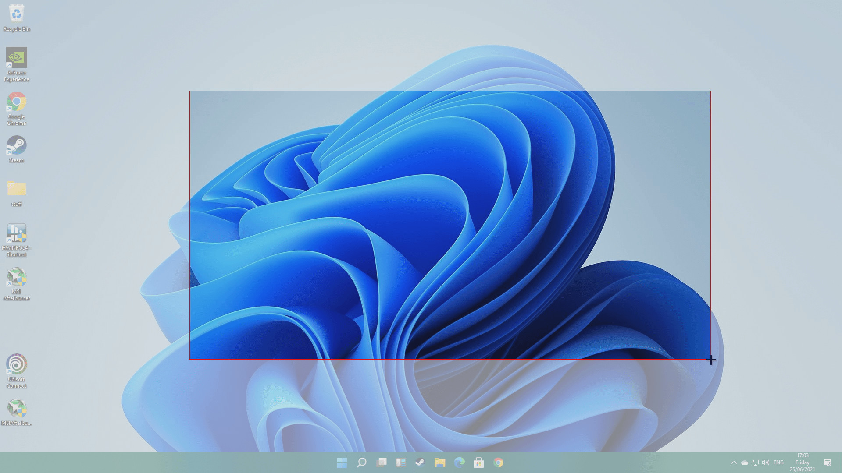Launch Chrome from the taskbar
This screenshot has width=842, height=473.
(498, 462)
